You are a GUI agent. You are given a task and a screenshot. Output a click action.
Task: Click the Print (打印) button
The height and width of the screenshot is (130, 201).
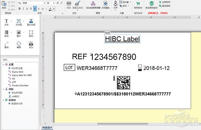pos(69,5)
